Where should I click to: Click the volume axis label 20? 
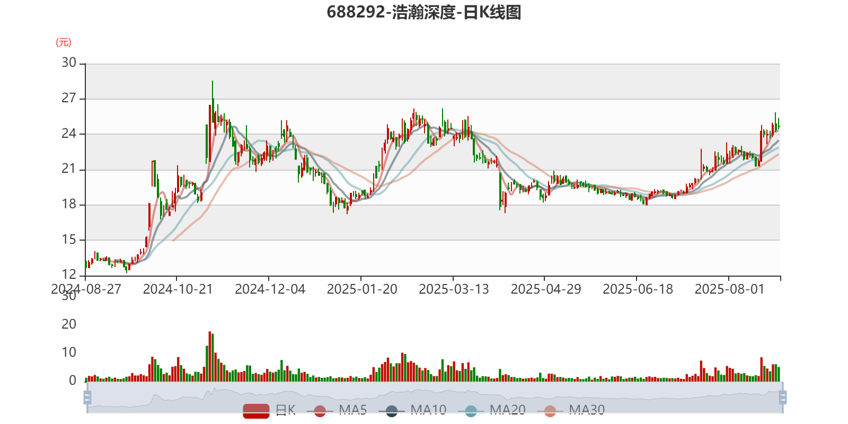coord(69,324)
